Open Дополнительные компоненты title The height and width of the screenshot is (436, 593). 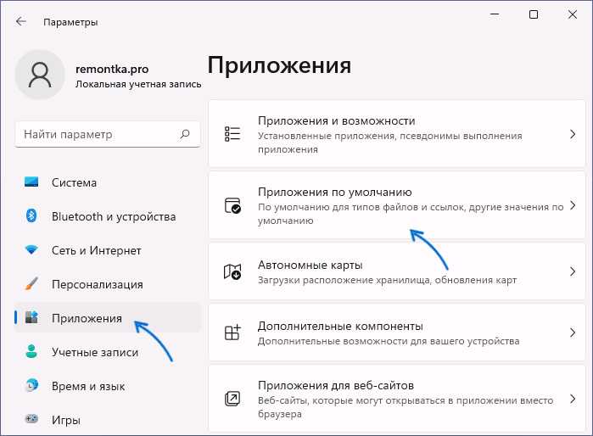[x=340, y=326]
